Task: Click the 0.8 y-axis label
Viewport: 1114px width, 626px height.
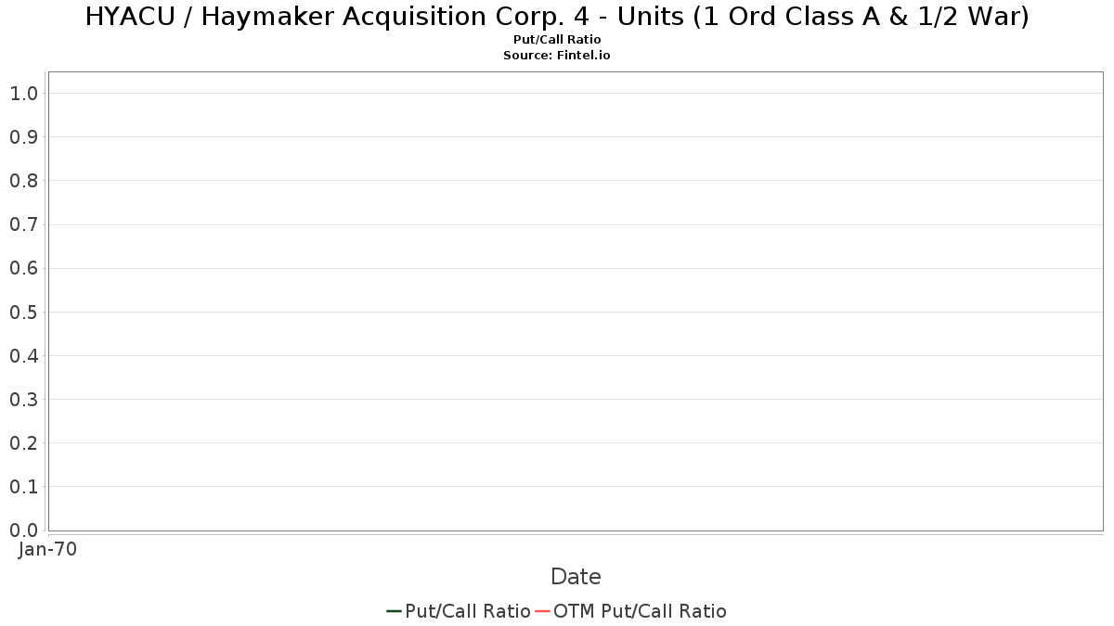Action: pyautogui.click(x=24, y=181)
